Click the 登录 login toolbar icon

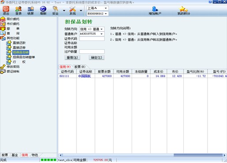point(19,9)
